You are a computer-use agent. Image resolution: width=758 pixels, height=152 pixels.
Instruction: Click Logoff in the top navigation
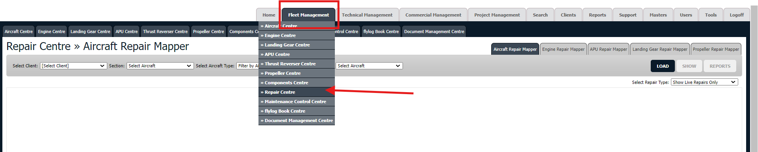pos(737,15)
